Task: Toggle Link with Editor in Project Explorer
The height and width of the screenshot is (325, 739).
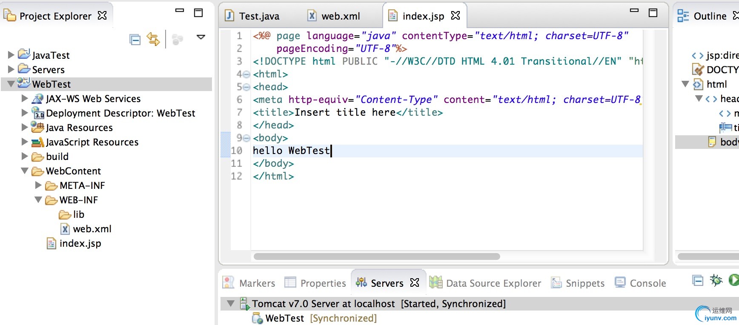Action: click(153, 39)
